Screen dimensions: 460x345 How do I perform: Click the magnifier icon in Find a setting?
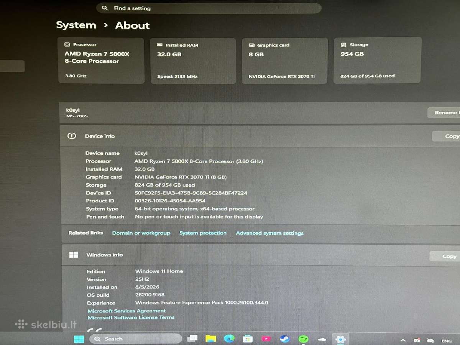point(105,8)
